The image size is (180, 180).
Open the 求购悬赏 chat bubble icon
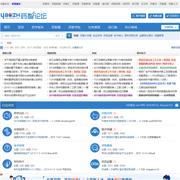tap(95, 147)
